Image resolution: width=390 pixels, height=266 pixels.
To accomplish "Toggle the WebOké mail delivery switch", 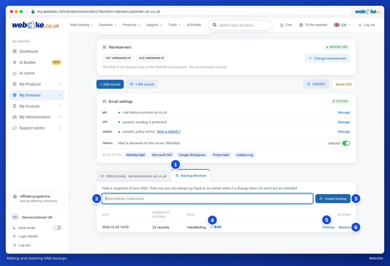I will tap(346, 143).
